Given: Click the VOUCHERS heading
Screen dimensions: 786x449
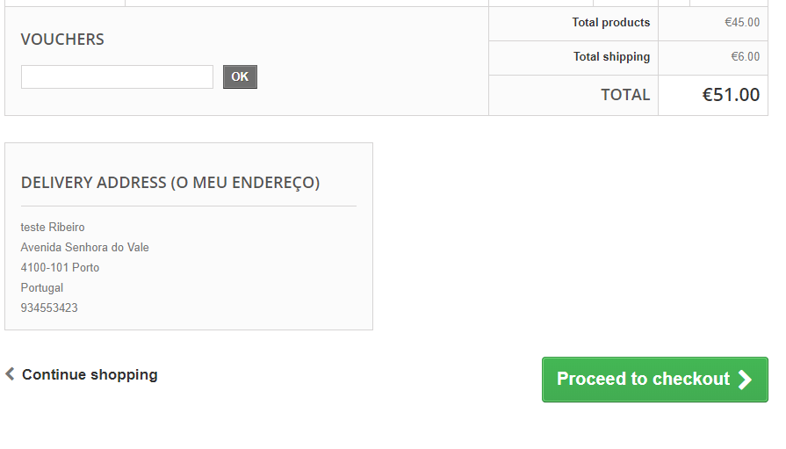Looking at the screenshot, I should [62, 40].
